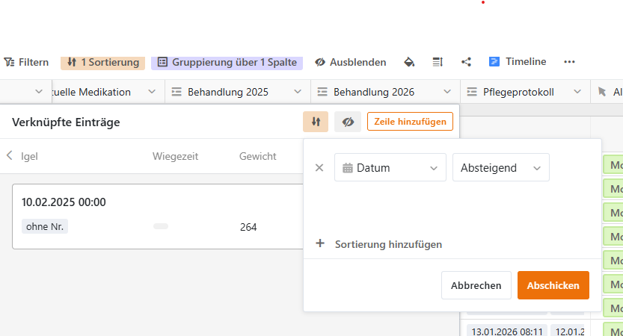Click the plus icon for Sortierung hinzufügen

click(320, 244)
